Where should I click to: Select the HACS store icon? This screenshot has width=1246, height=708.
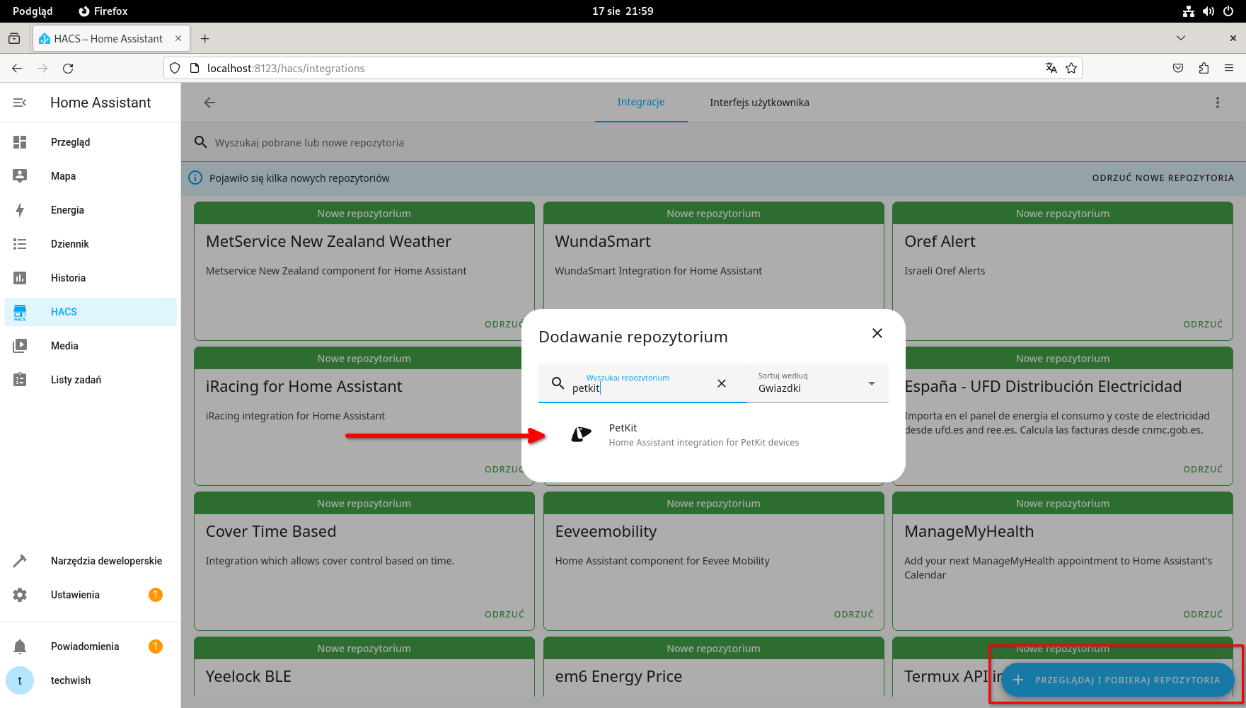(20, 312)
